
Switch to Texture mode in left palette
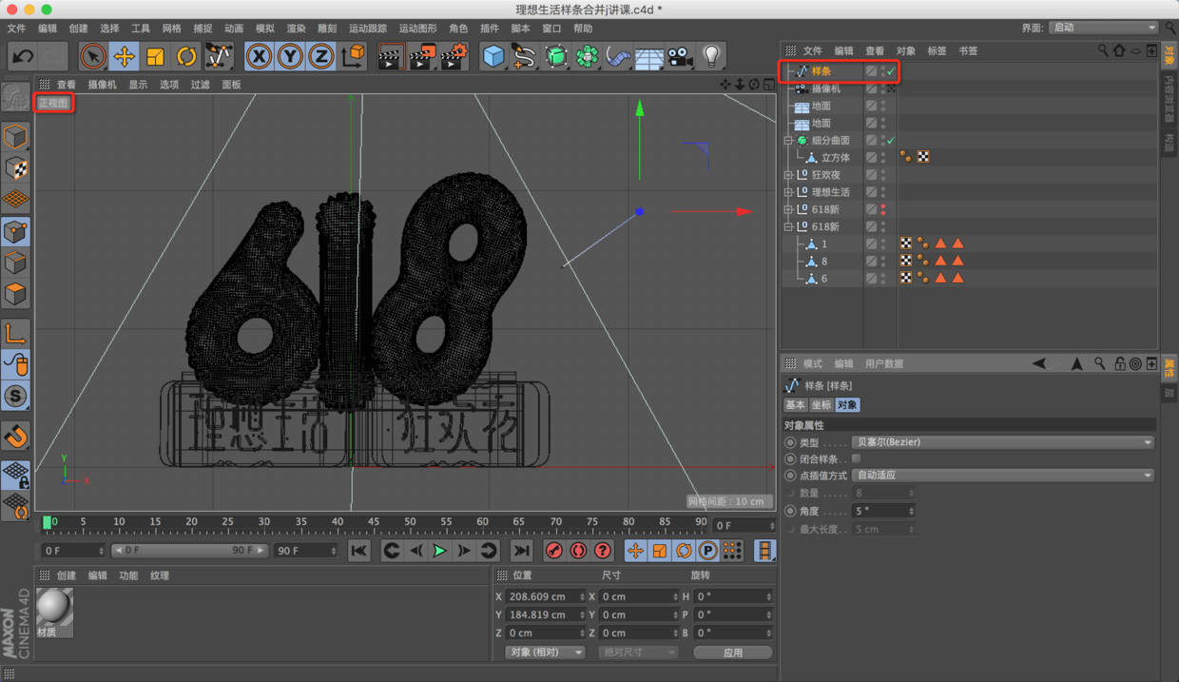coord(16,168)
